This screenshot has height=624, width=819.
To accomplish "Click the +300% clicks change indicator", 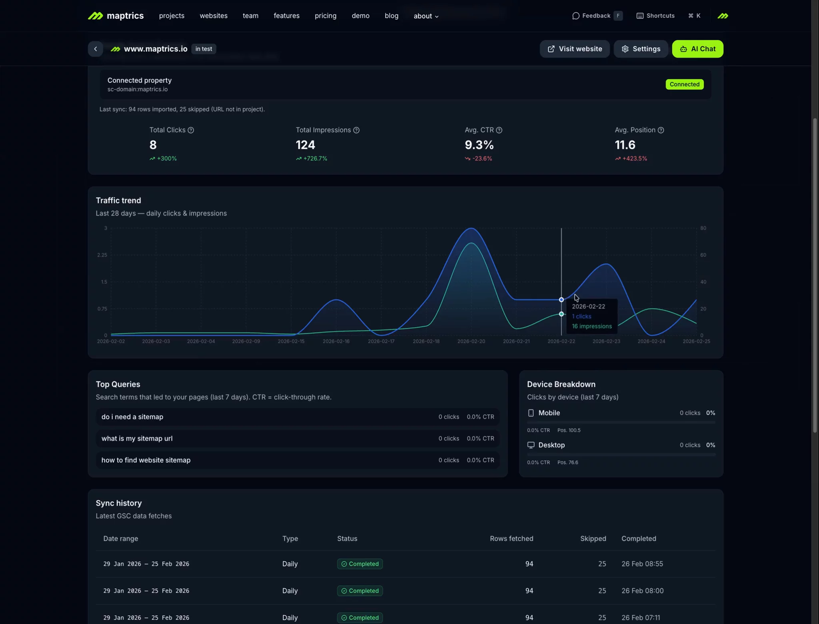I will (163, 158).
